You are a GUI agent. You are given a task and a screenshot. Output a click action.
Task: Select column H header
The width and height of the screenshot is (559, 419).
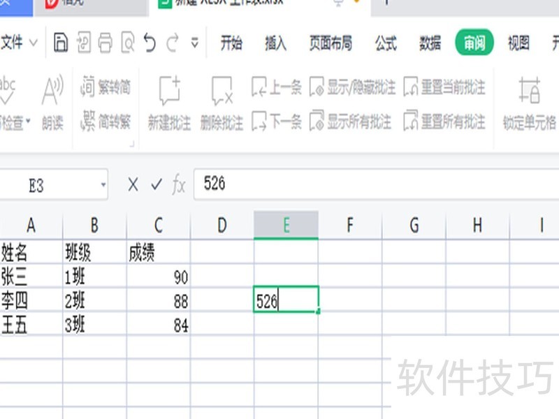pos(478,225)
